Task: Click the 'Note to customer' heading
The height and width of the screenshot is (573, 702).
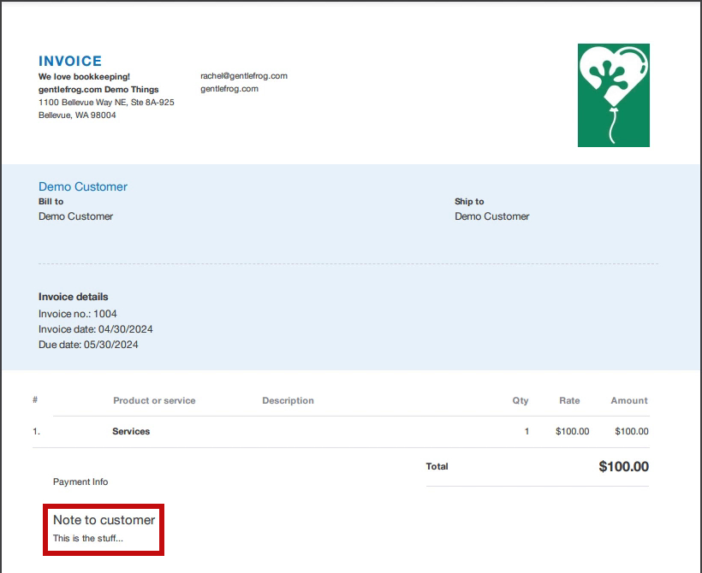Action: (x=104, y=520)
